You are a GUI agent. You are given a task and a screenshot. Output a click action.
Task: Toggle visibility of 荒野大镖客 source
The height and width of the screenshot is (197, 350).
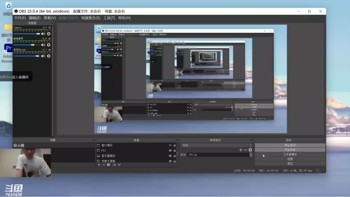pos(170,161)
